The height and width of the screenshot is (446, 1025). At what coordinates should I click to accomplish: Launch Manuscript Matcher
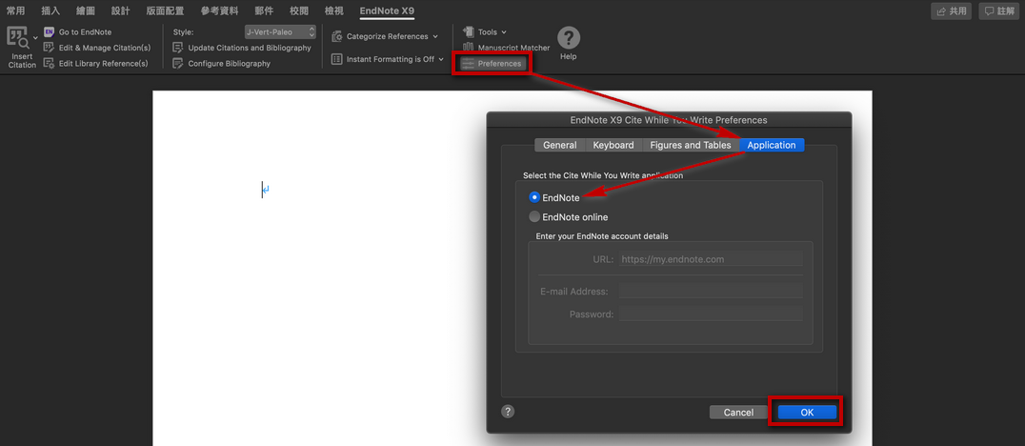(513, 48)
